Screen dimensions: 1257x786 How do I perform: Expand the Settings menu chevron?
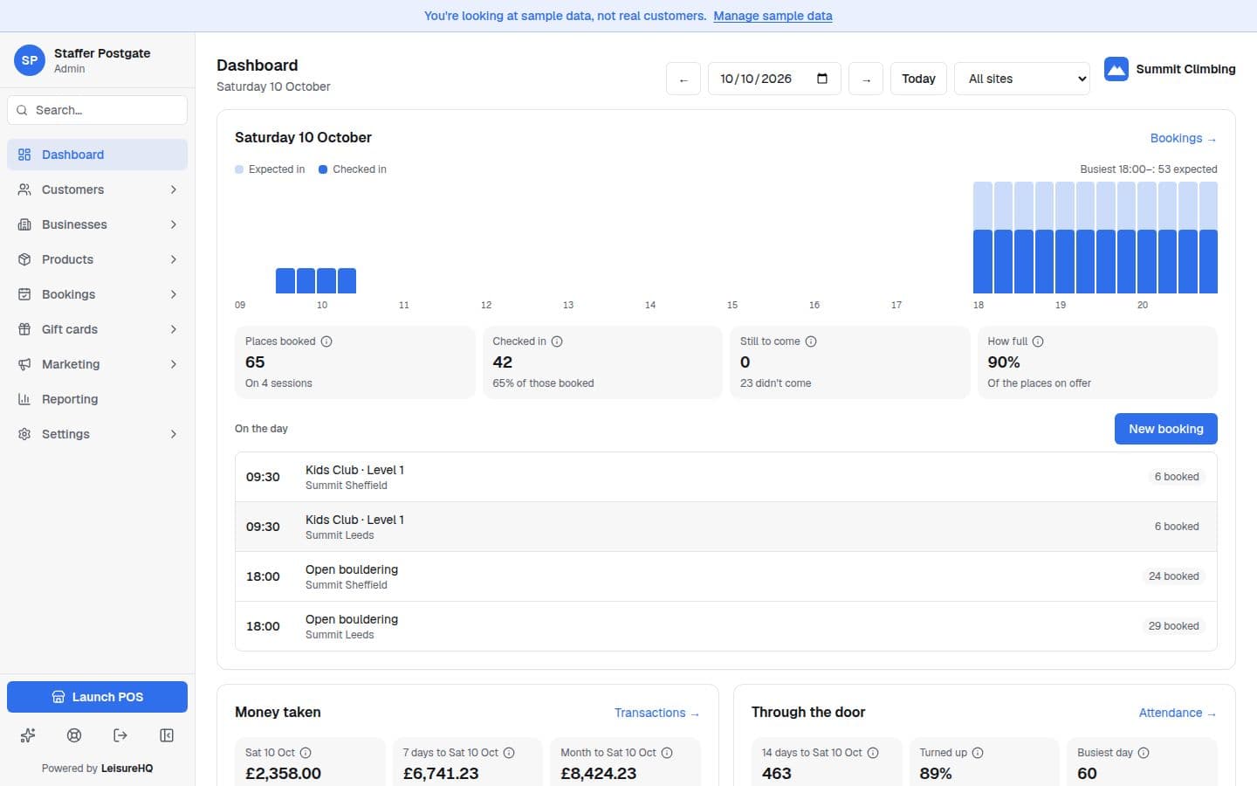click(174, 434)
